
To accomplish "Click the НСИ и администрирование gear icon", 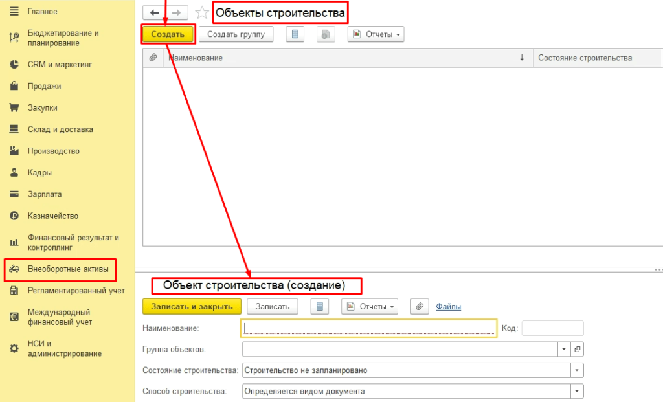I will pyautogui.click(x=14, y=348).
